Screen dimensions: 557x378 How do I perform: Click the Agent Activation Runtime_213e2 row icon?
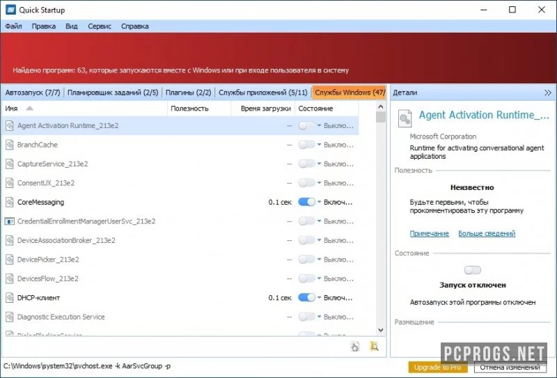(10, 125)
